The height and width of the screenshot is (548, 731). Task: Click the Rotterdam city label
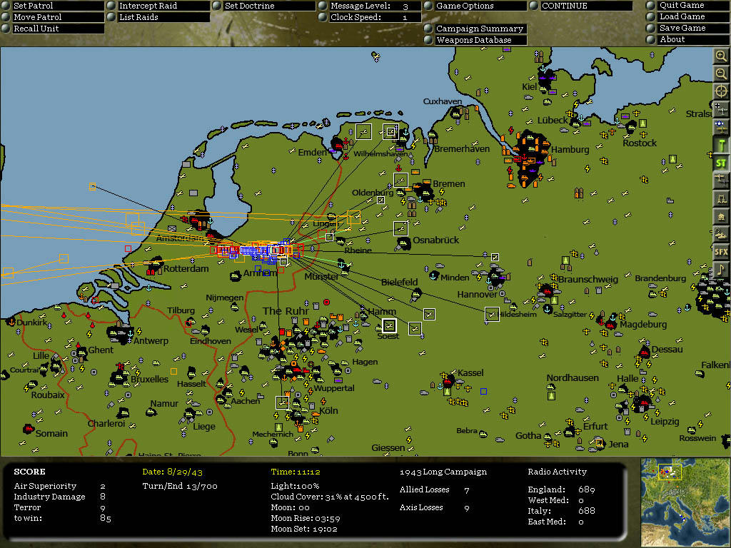[186, 269]
